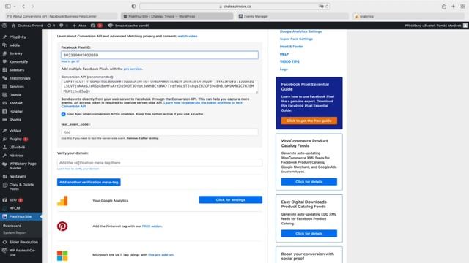
Task: Switch to the About Conversions API tab
Action: (x=61, y=16)
